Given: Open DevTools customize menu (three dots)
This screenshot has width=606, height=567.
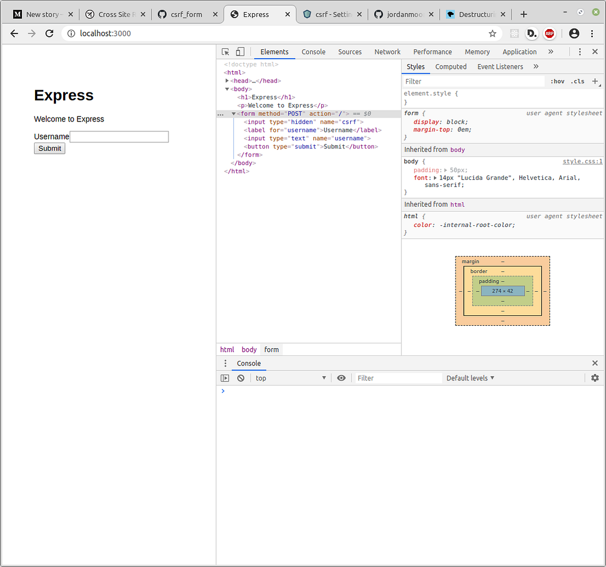Looking at the screenshot, I should (580, 52).
